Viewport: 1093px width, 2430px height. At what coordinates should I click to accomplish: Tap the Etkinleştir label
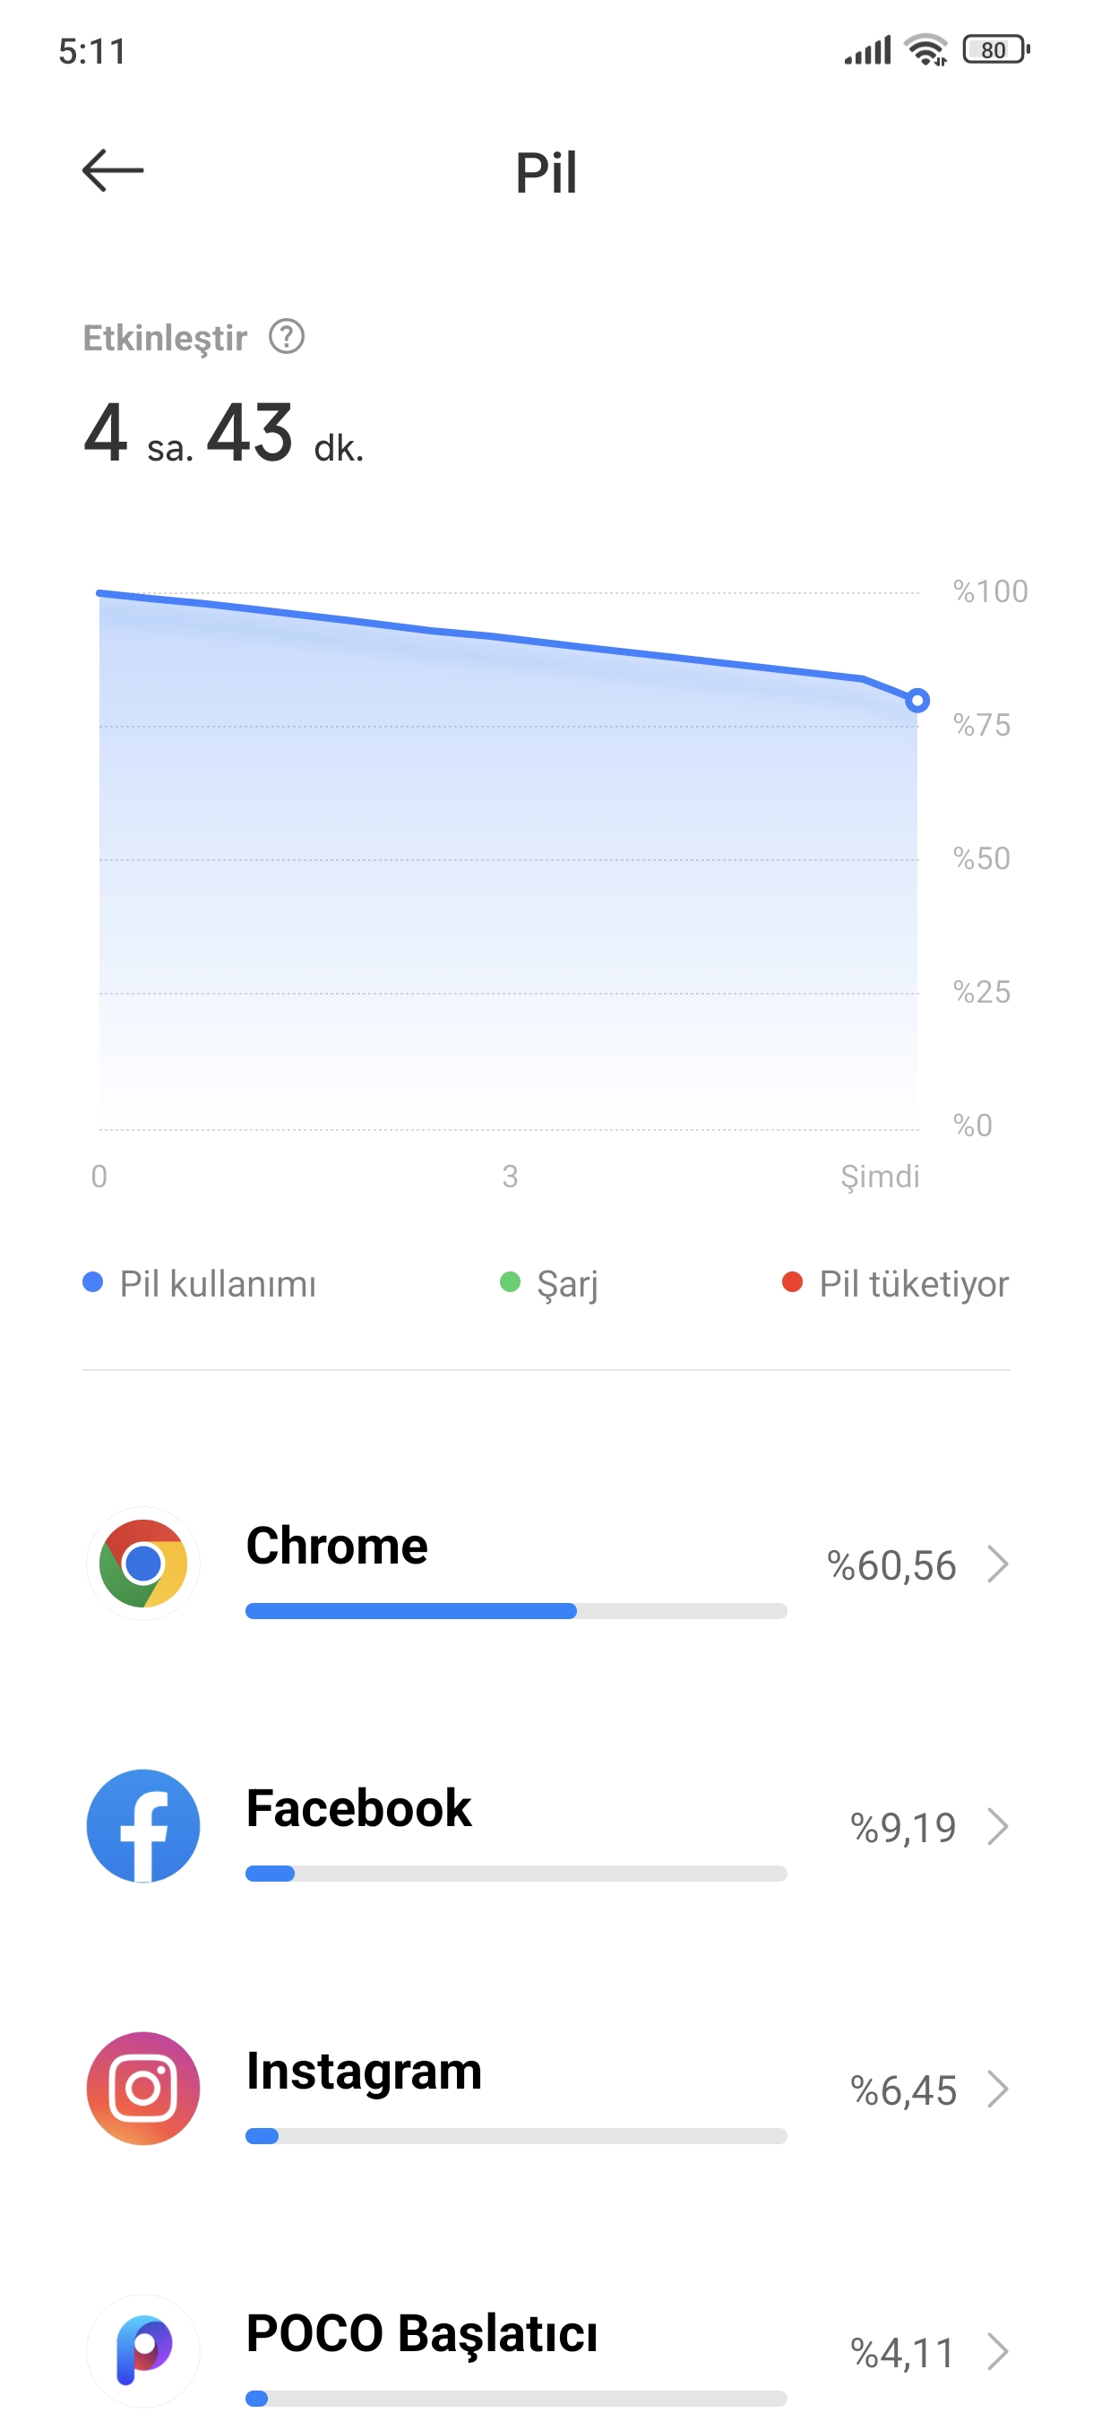coord(165,338)
